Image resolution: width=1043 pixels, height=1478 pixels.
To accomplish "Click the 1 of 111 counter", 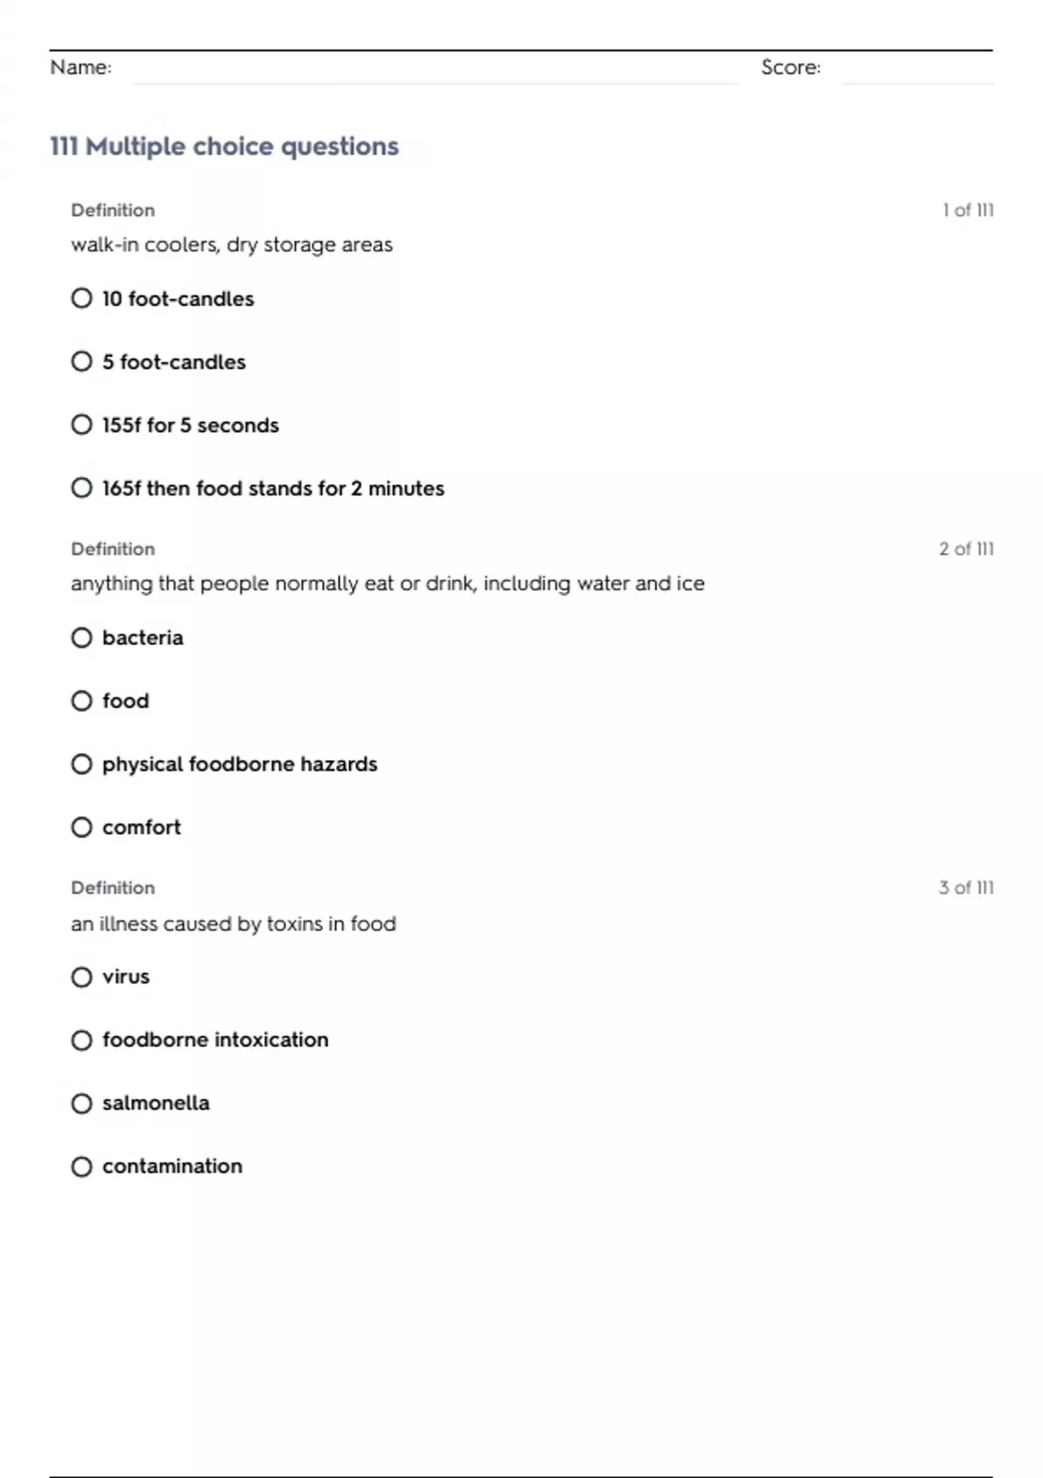I will coord(967,210).
